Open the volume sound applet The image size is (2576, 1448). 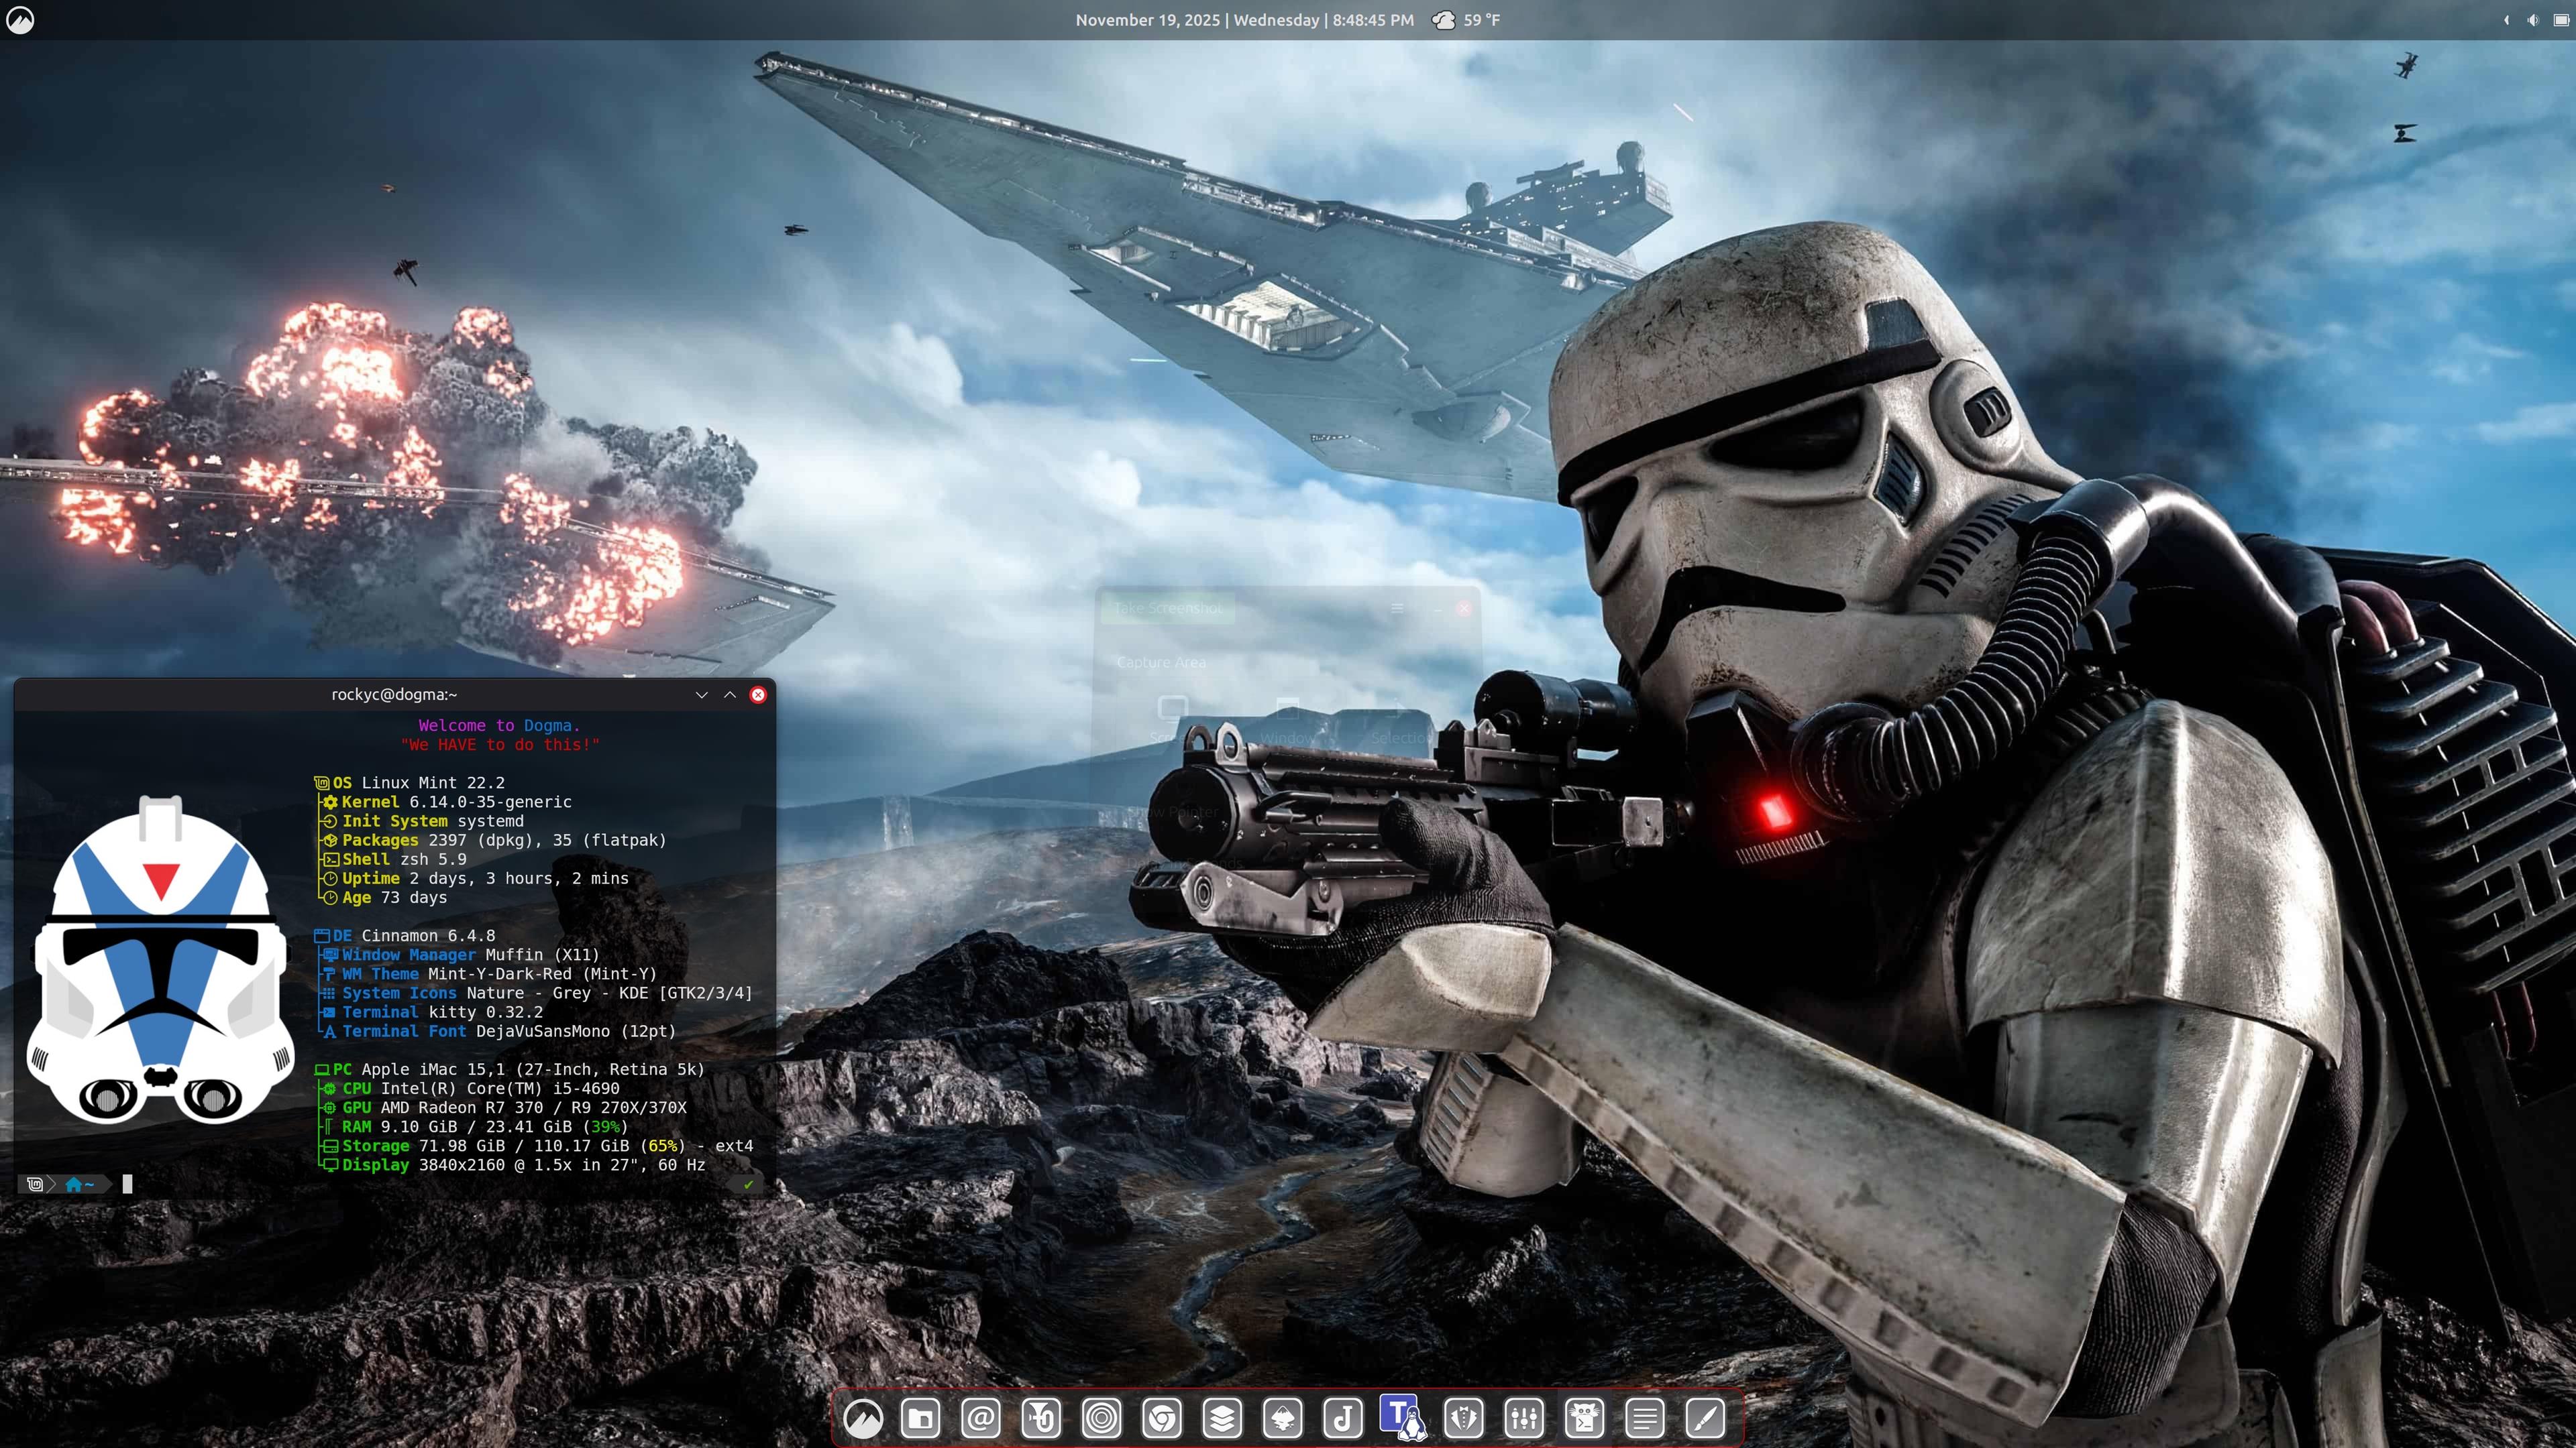pos(2532,20)
